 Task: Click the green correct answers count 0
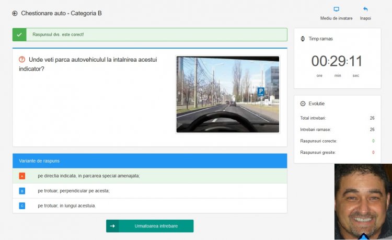point(373,141)
